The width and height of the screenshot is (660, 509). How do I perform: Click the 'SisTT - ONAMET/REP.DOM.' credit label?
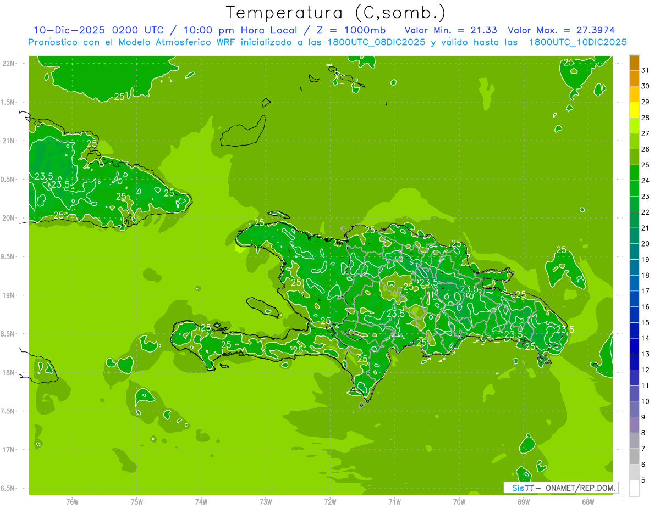tap(561, 488)
